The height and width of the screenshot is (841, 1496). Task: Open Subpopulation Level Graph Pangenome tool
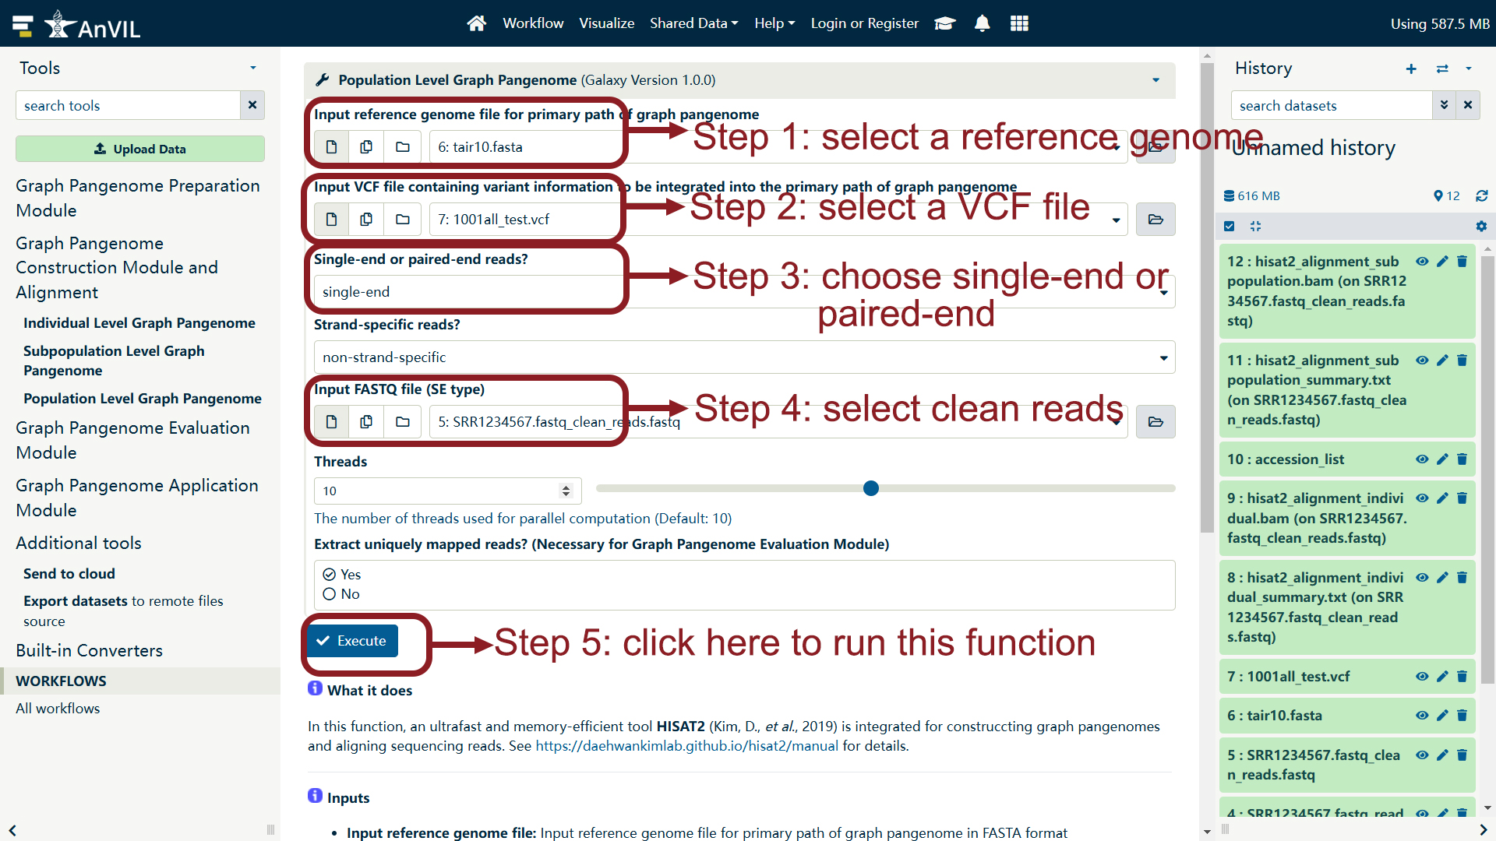point(114,361)
